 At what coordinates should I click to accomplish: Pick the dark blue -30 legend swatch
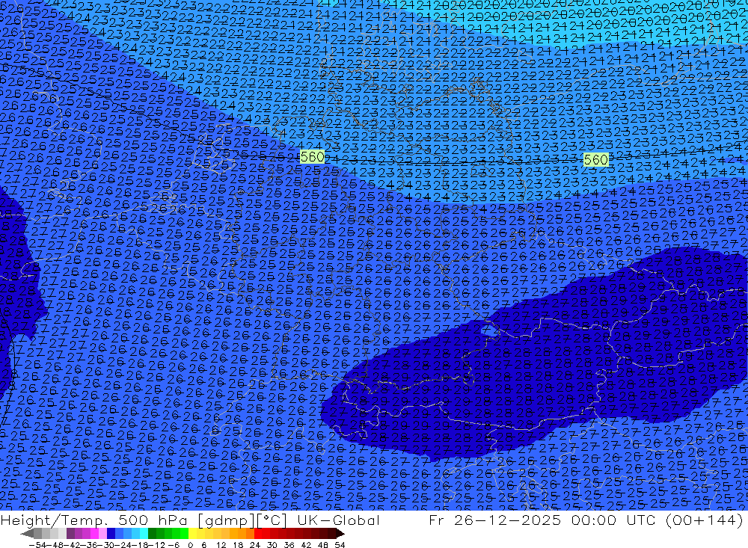[111, 534]
